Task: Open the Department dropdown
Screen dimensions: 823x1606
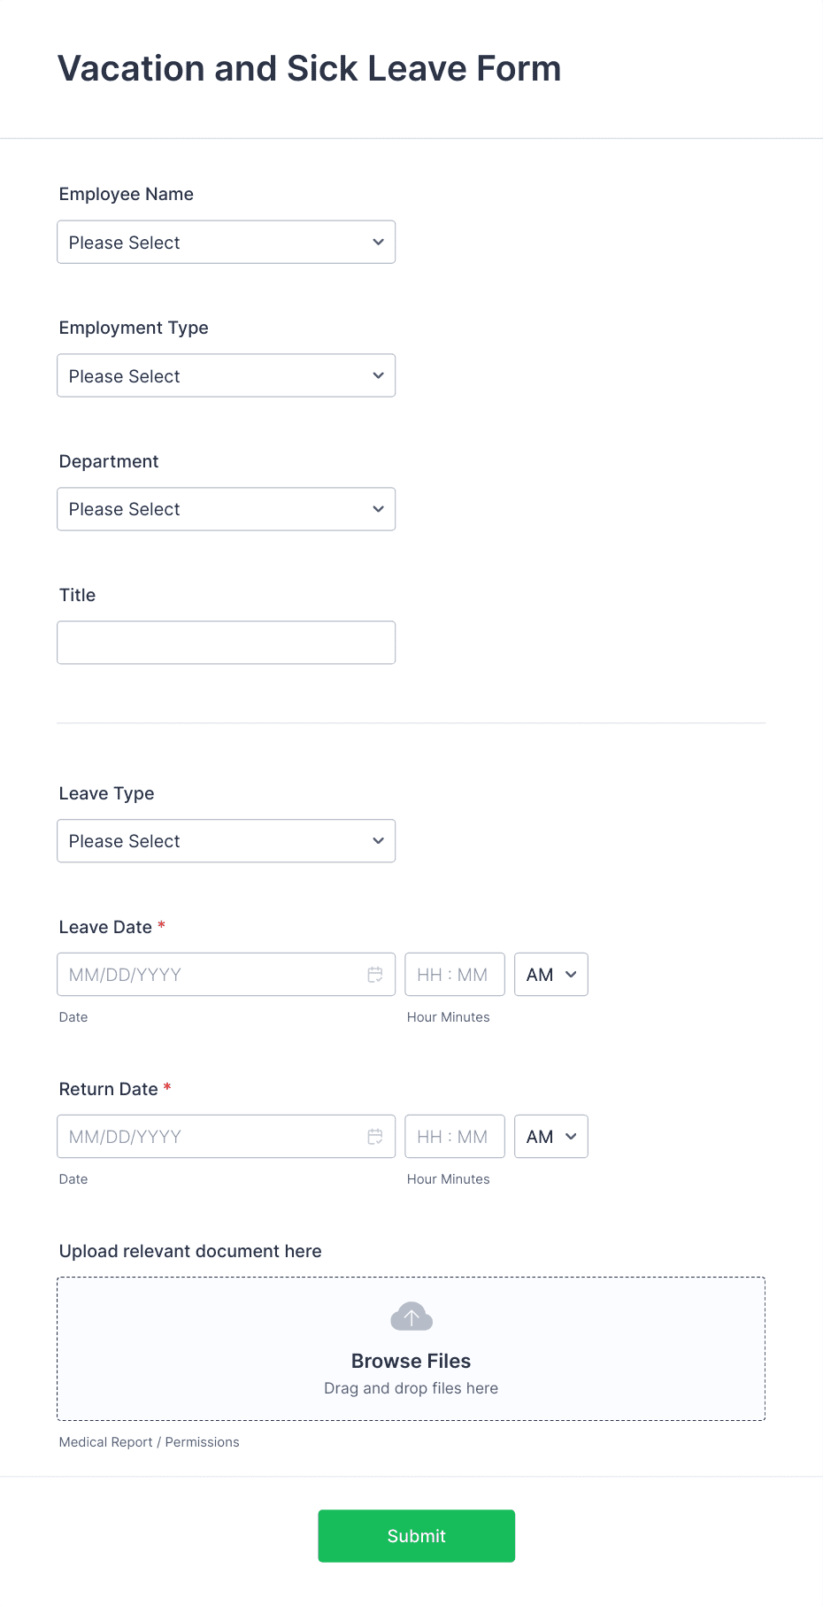Action: pyautogui.click(x=226, y=509)
